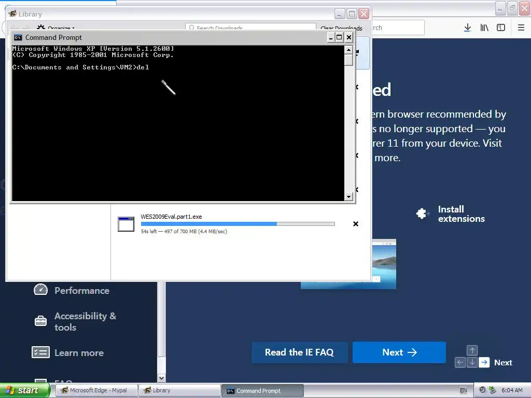The image size is (531, 398).
Task: Cancel the WES2009Eval.part1.exe download
Action: click(x=356, y=224)
